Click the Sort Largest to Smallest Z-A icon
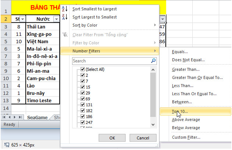 [65, 17]
